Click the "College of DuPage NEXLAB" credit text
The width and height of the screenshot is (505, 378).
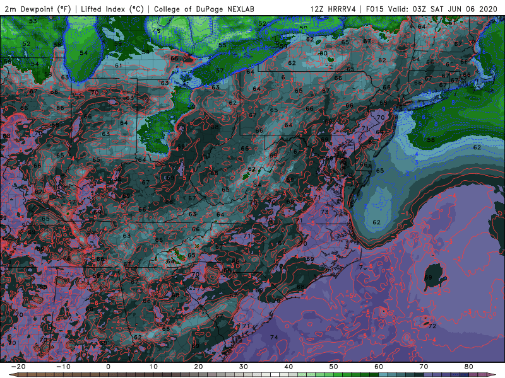pos(204,9)
